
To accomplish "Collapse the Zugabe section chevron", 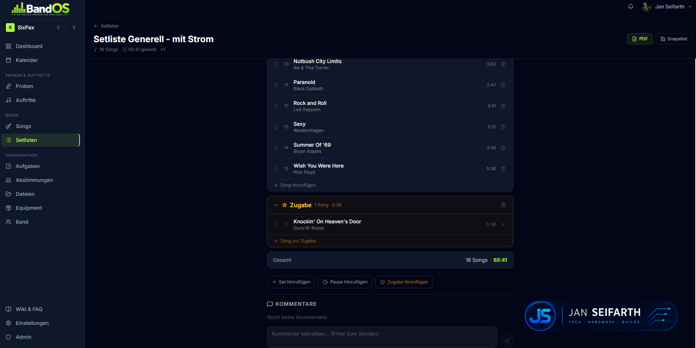I will [x=276, y=205].
